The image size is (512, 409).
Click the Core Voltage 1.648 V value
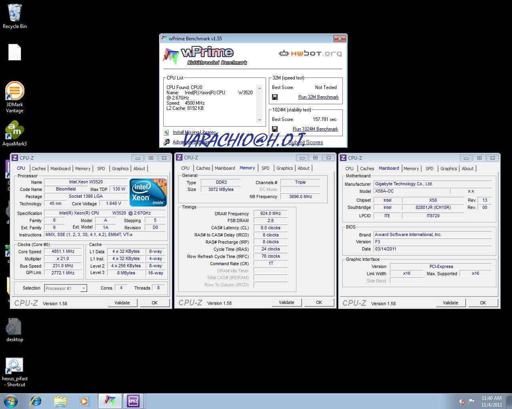[114, 203]
